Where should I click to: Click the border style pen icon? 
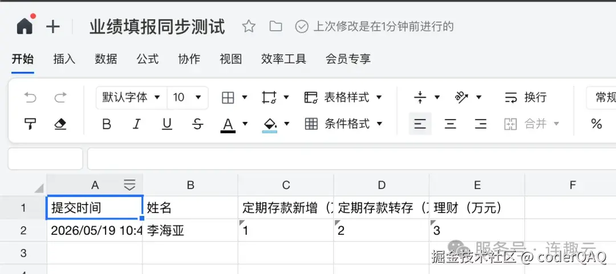click(x=269, y=97)
